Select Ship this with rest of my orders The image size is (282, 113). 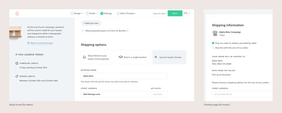tap(213, 48)
